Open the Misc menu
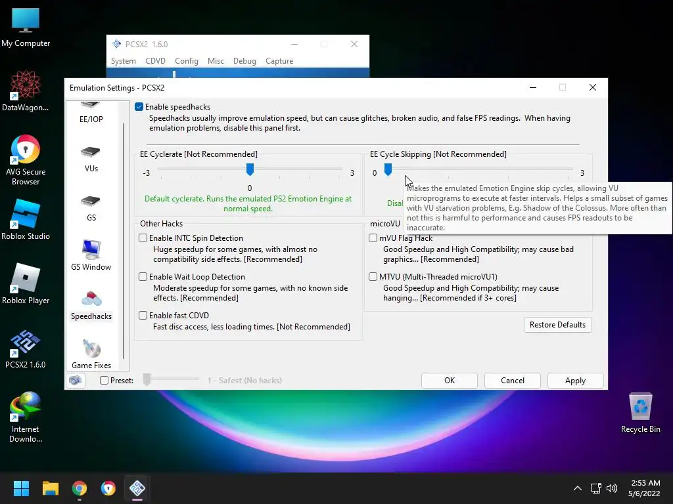673x504 pixels. coord(216,61)
